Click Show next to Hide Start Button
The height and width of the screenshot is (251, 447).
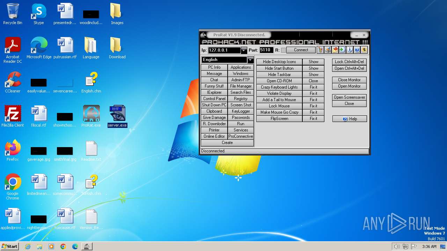click(x=313, y=68)
